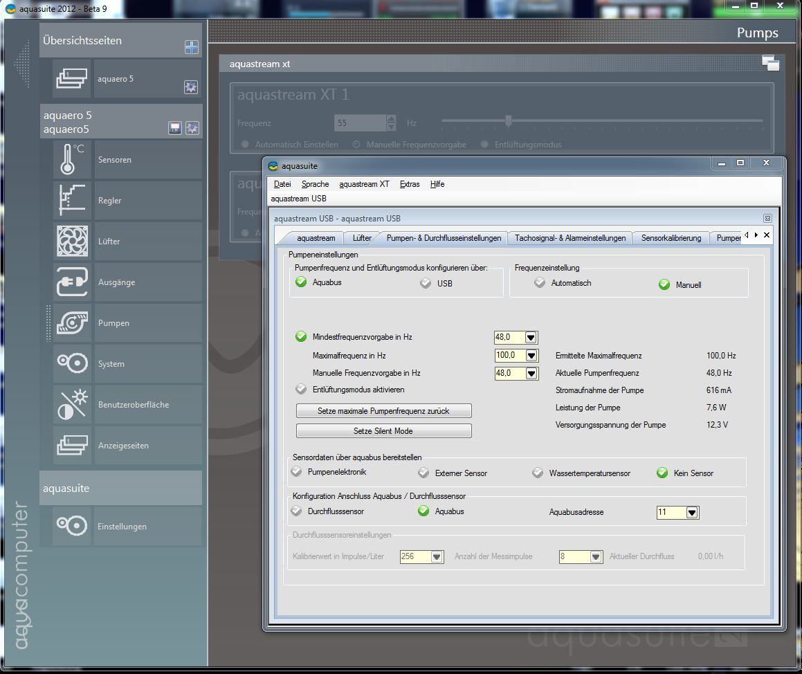Expand the Aquabusadresse dropdown
Viewport: 802px width, 674px height.
point(691,513)
